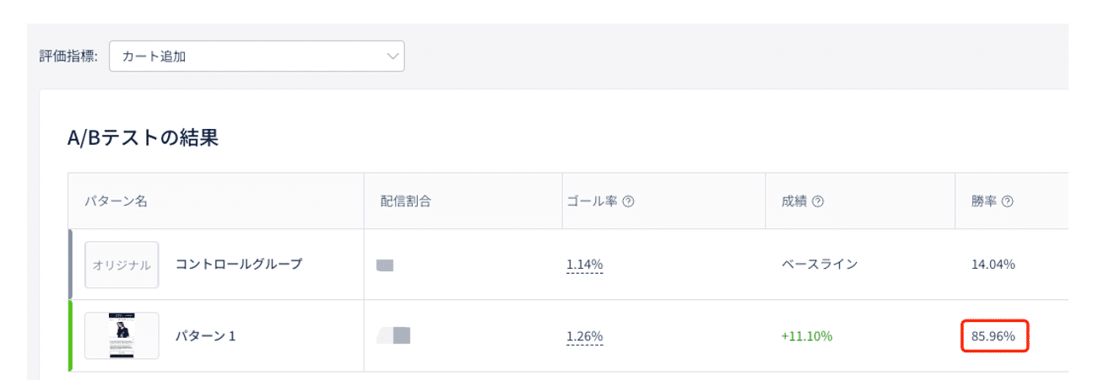Image resolution: width=1104 pixels, height=391 pixels.
Task: Click the 1.26% goal rate of パターン 1
Action: click(584, 336)
